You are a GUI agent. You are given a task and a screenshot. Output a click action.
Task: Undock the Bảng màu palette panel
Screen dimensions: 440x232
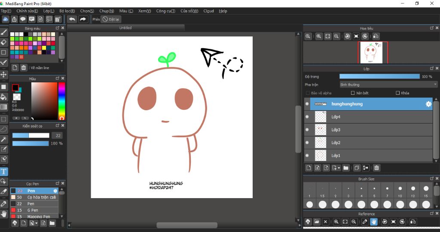tap(58, 28)
